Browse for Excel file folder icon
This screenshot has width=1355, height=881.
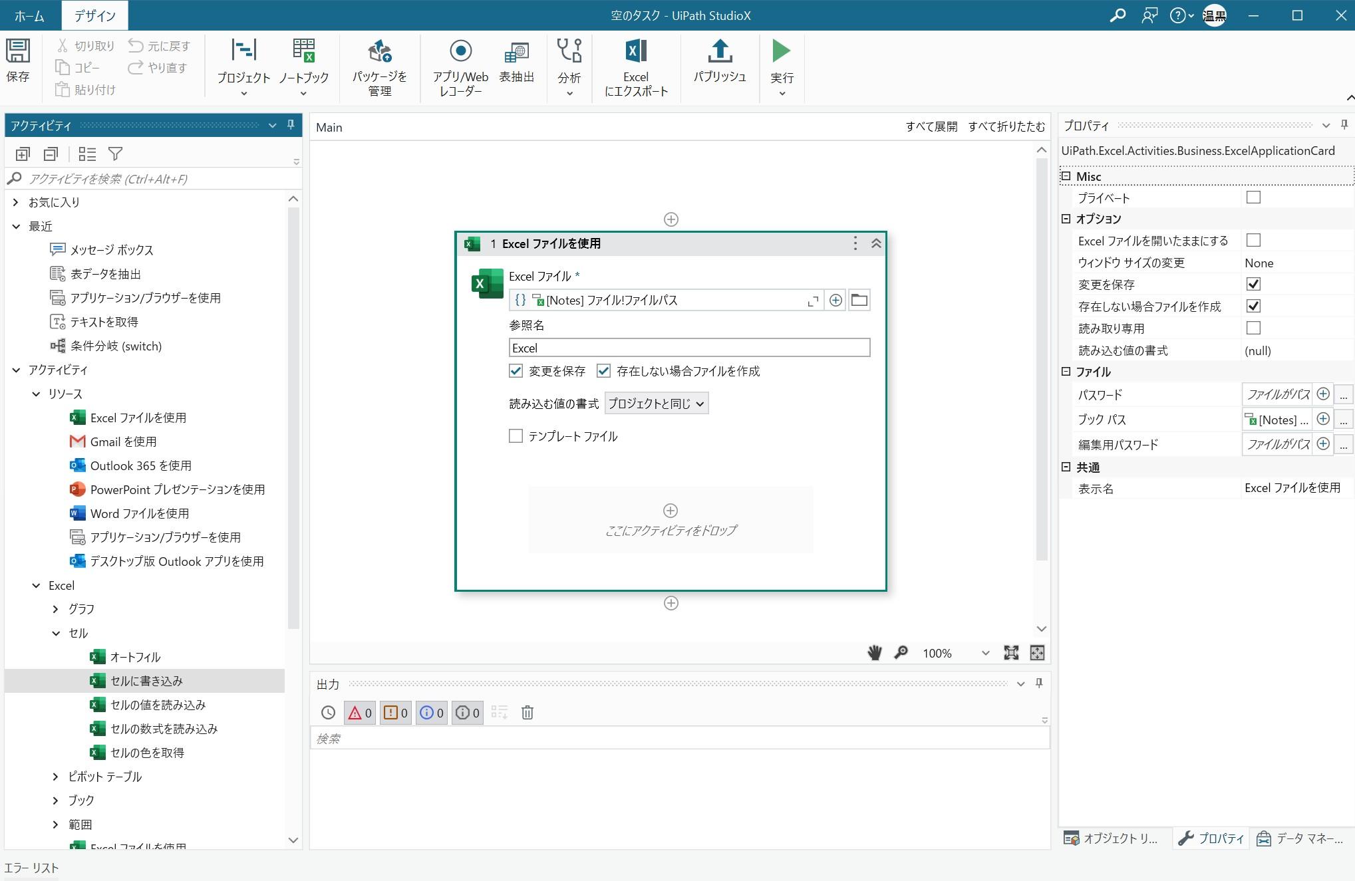coord(859,300)
